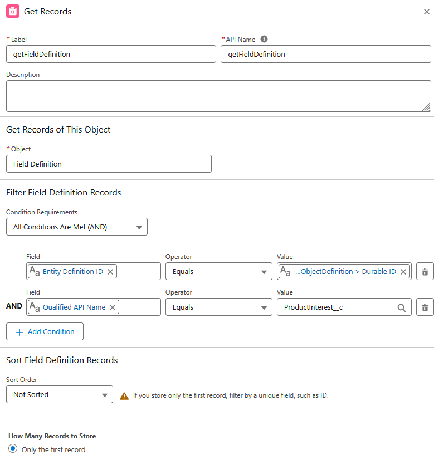The height and width of the screenshot is (455, 434).
Task: Click the Filter Field Definition Records heading
Action: [64, 192]
